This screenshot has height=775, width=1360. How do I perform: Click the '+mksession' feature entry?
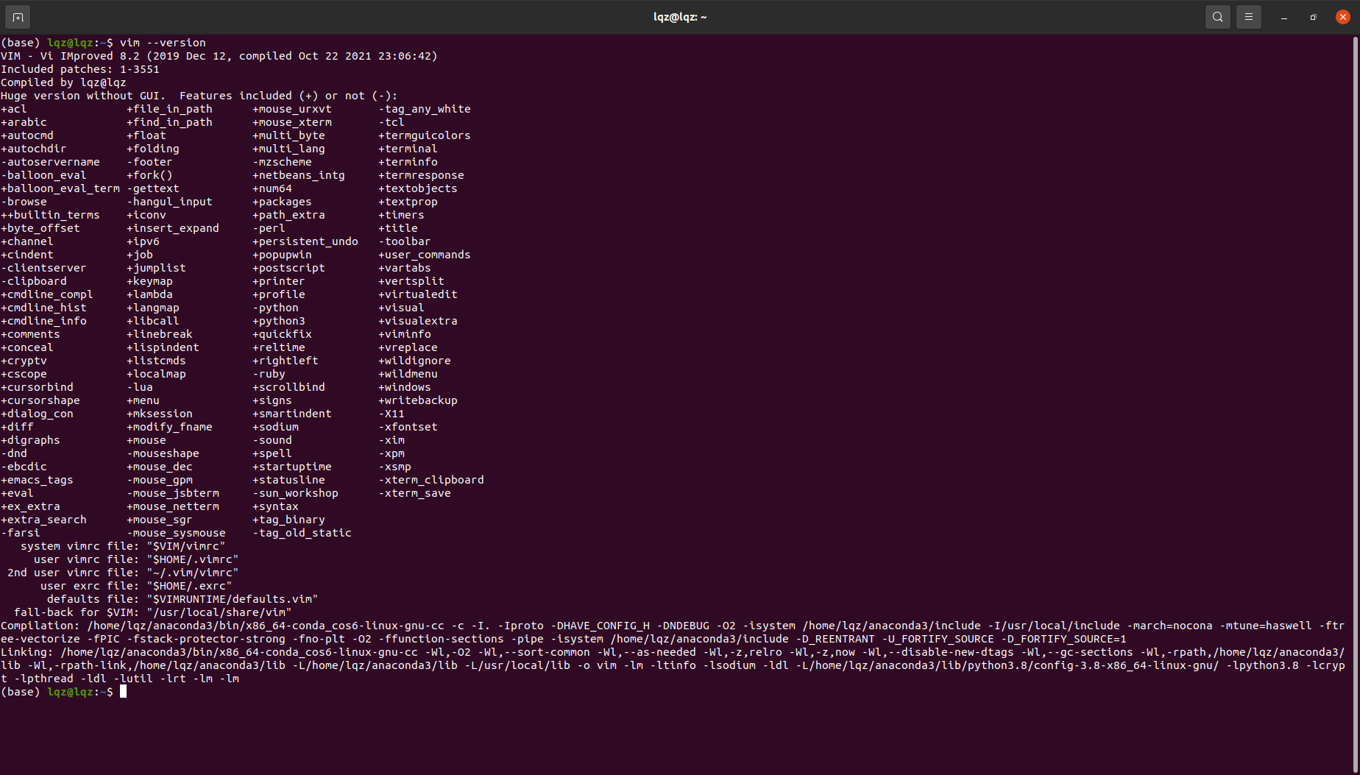pos(160,414)
